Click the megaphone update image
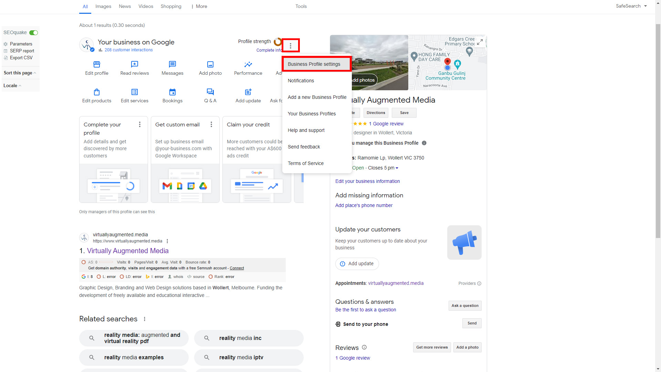Screen dimensions: 661x372 click(464, 242)
